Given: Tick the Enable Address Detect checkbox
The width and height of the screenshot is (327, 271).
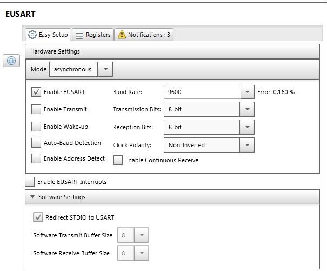Looking at the screenshot, I should point(36,159).
